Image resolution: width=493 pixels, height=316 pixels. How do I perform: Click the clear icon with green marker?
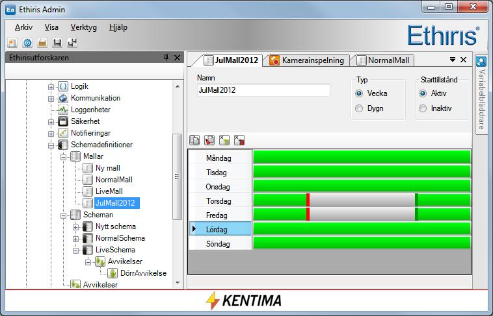224,140
